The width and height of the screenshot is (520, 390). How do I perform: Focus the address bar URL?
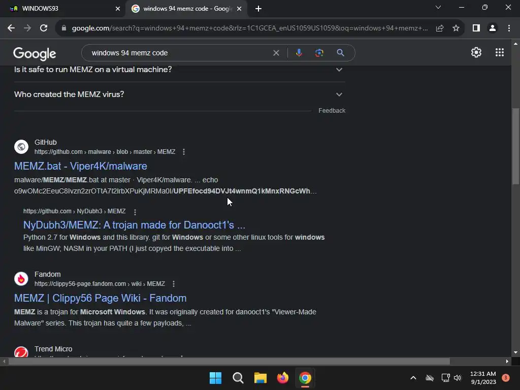[x=250, y=28]
